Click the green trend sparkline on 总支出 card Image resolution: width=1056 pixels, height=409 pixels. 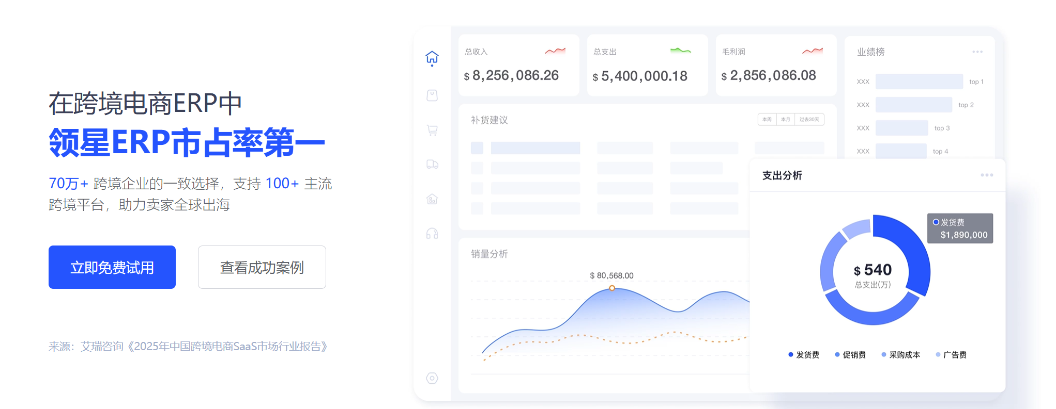[681, 51]
